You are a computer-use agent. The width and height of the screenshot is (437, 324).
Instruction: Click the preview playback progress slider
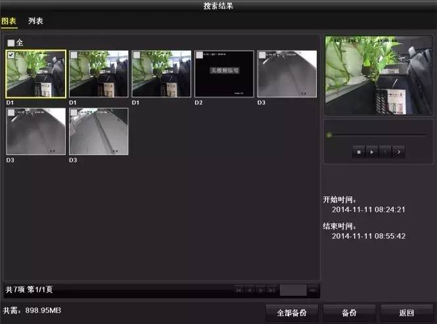[377, 135]
